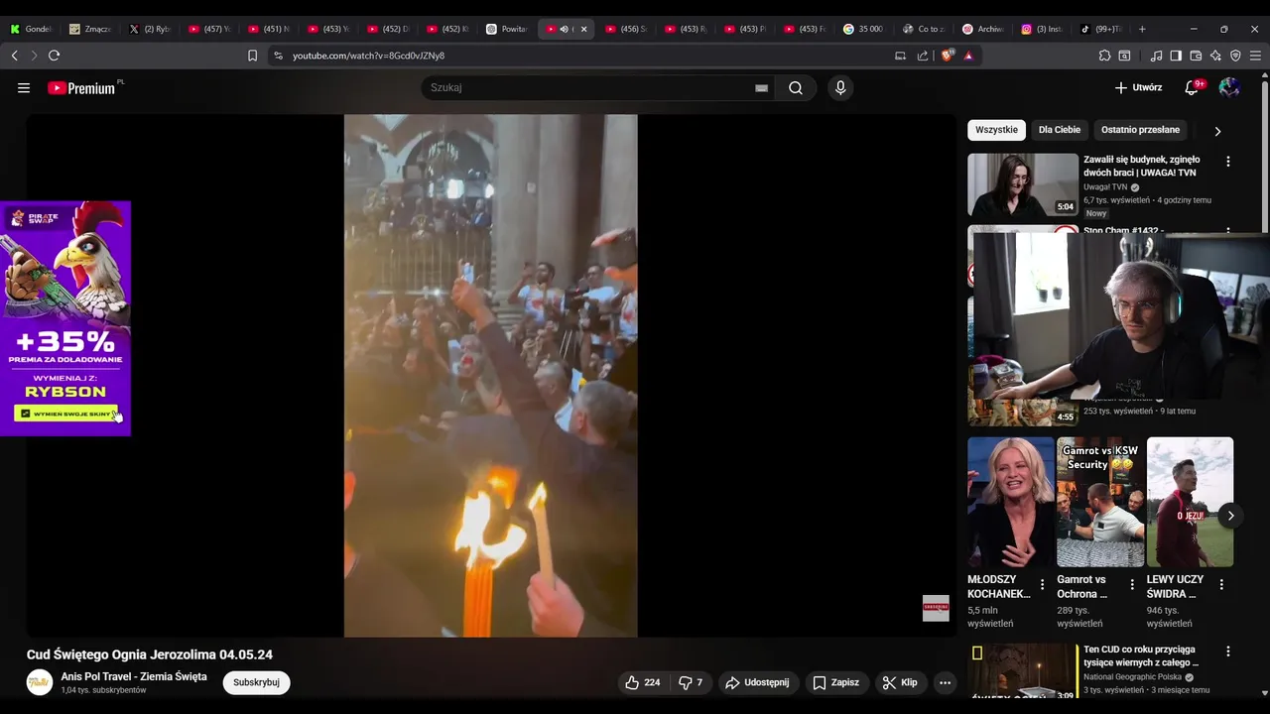Screen dimensions: 1270x714
Task: Switch to the Archiw tab
Action: point(982,29)
